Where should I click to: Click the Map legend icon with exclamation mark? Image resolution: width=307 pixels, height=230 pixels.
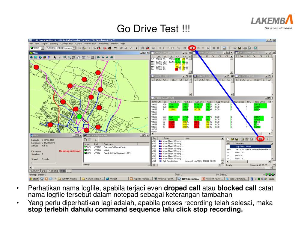pos(49,57)
